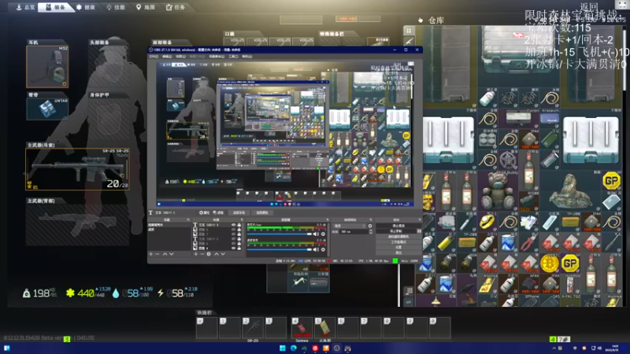Remove the selected source with minus icon
Viewport: 630px width, 354px height.
click(202, 254)
